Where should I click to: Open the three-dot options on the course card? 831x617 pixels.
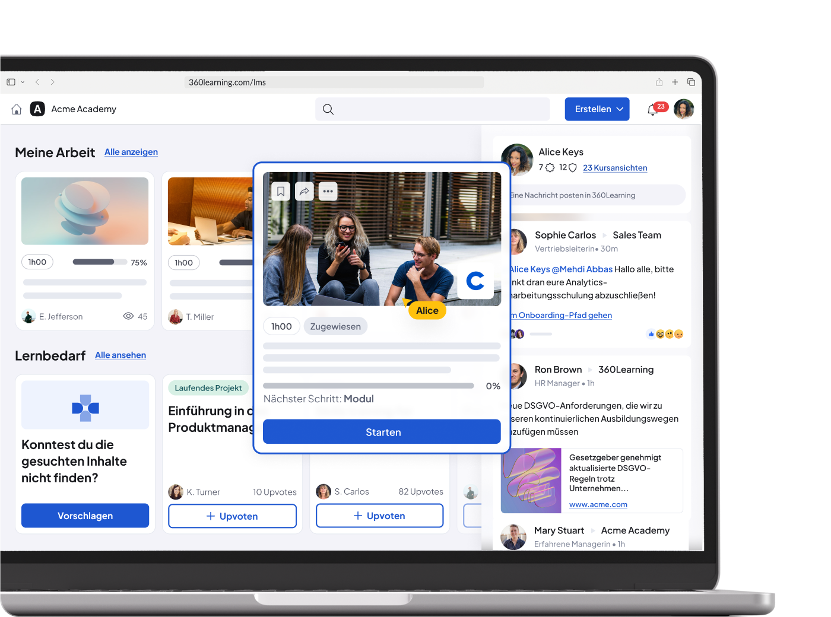pos(328,191)
